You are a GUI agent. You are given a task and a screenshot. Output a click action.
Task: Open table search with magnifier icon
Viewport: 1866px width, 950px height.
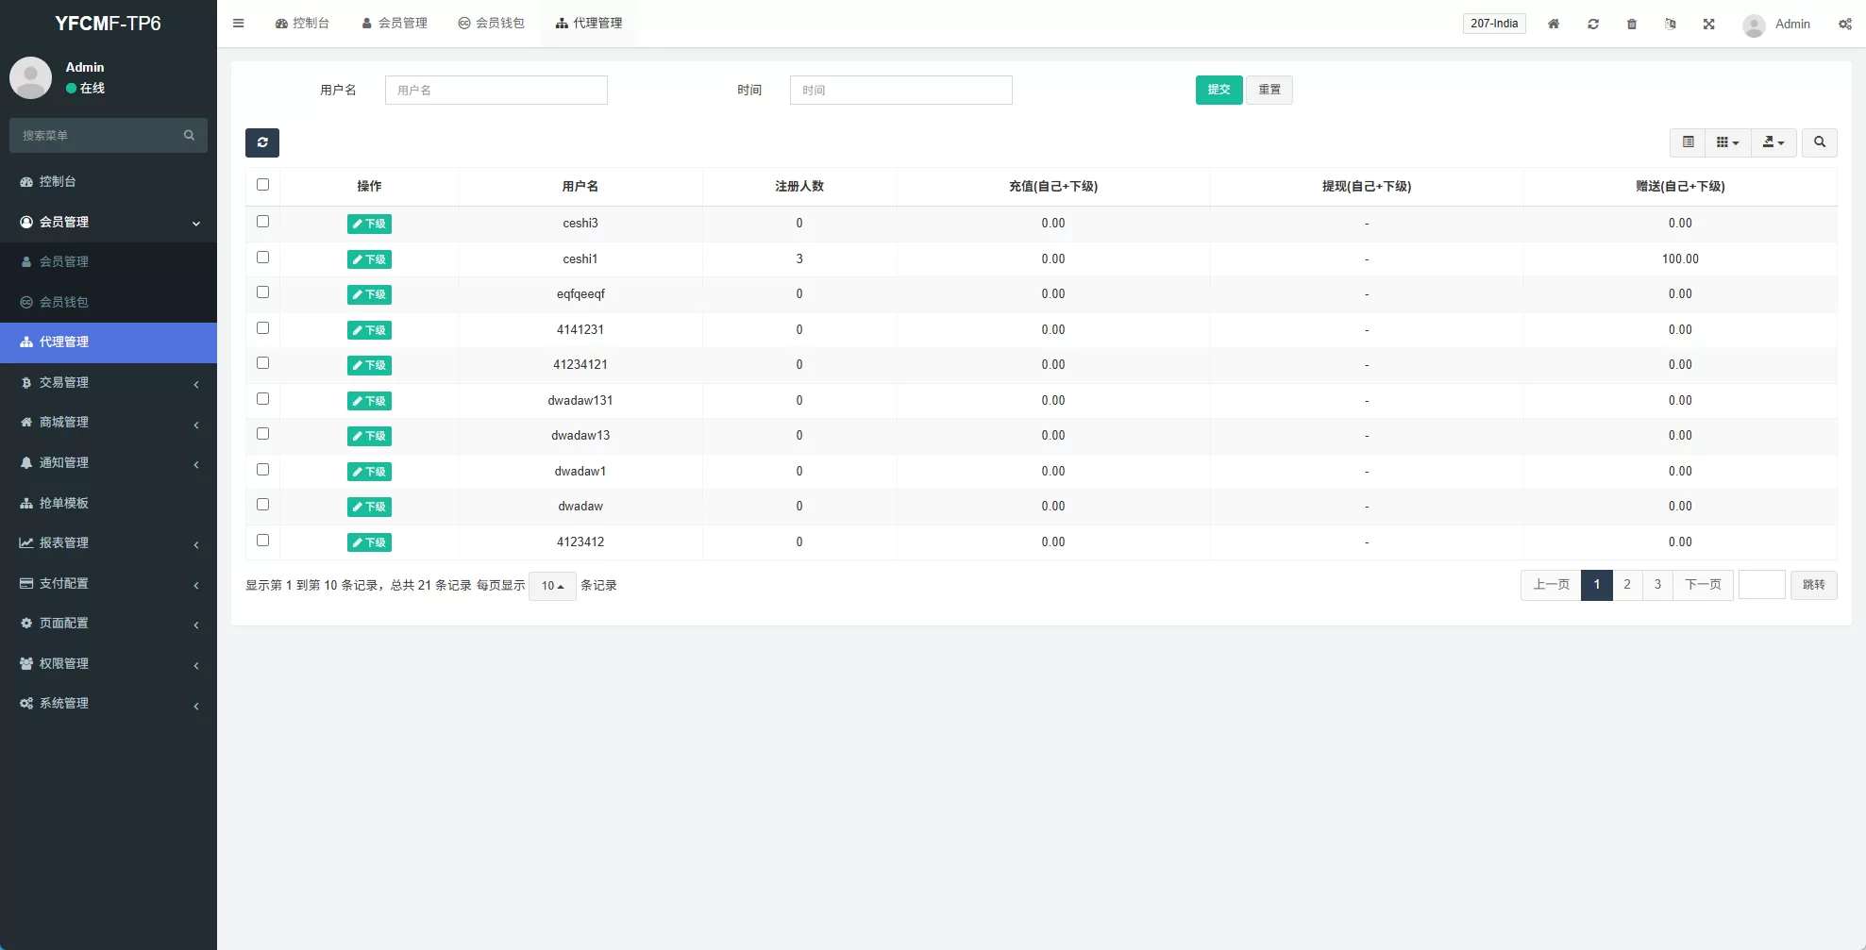coord(1820,142)
